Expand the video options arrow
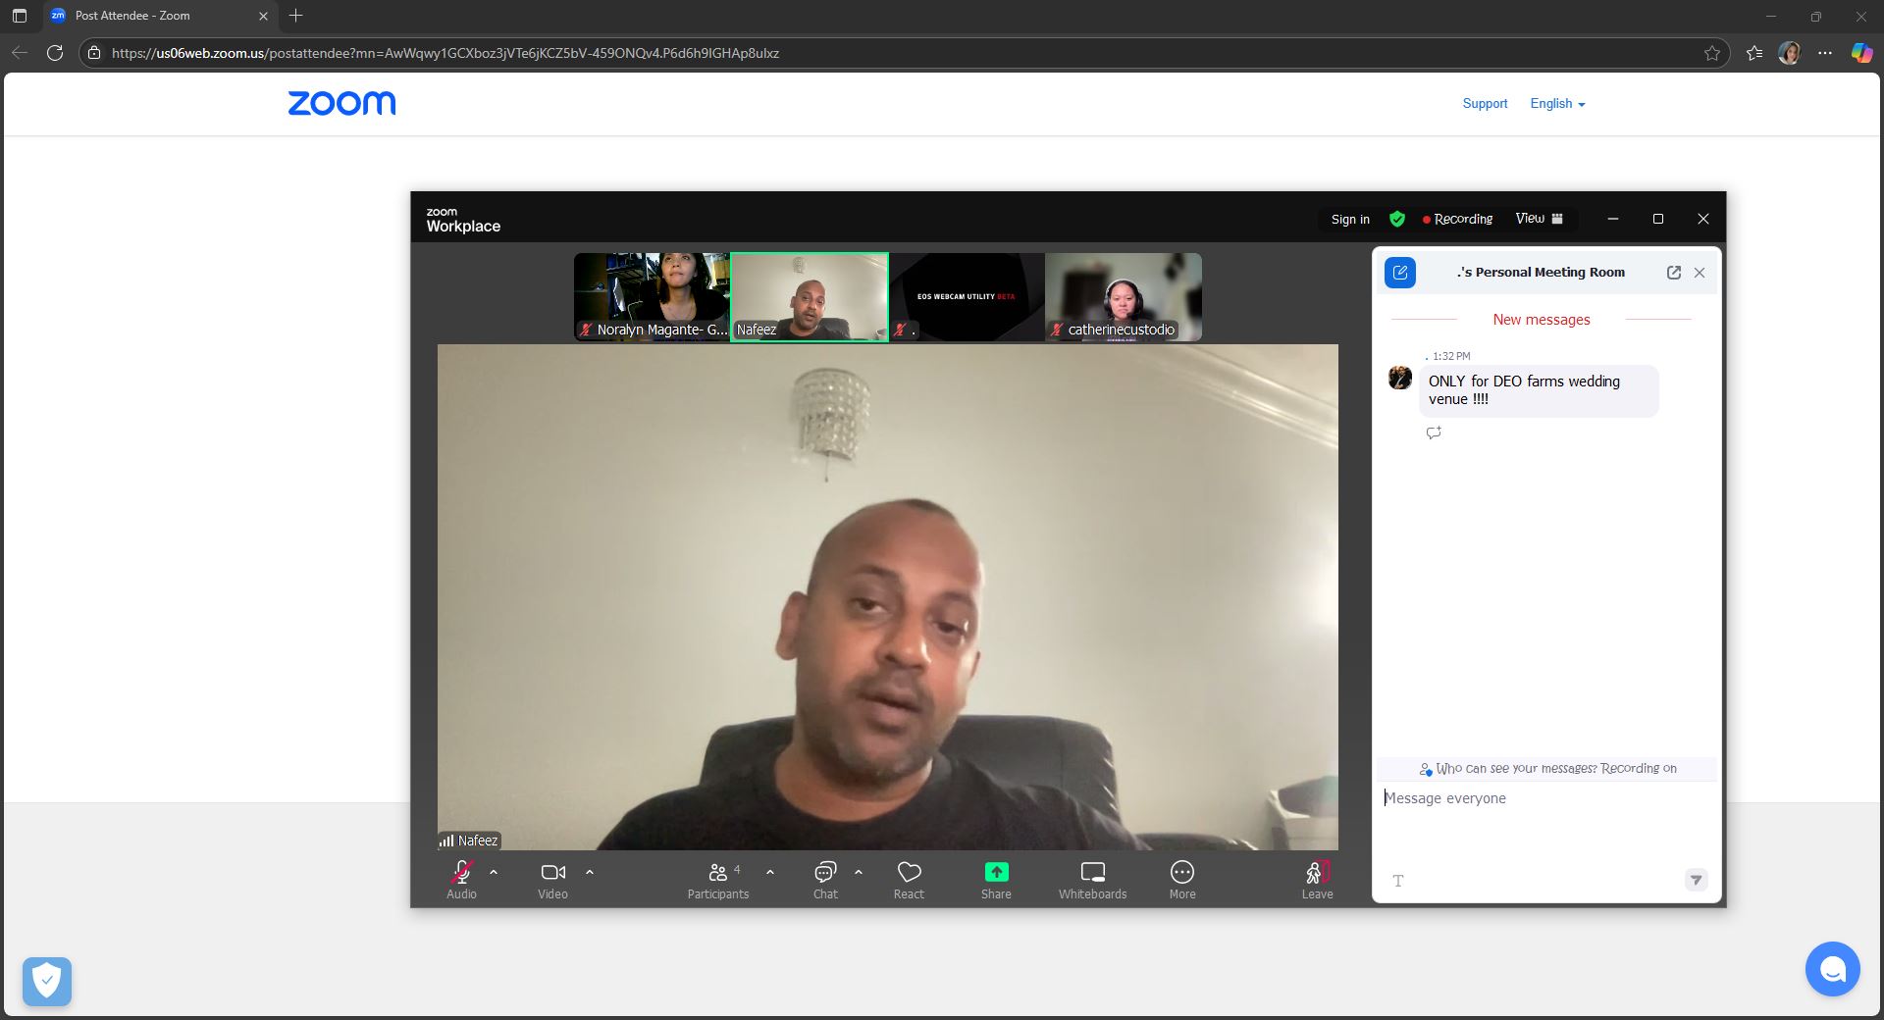This screenshot has height=1020, width=1884. tap(590, 872)
